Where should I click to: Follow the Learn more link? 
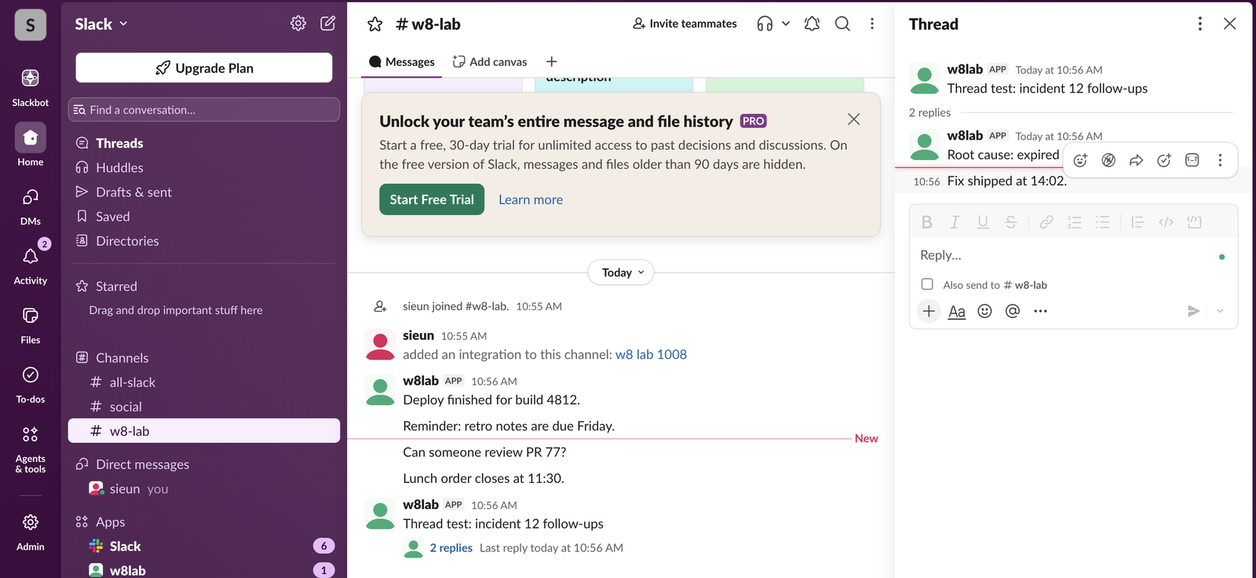point(531,199)
